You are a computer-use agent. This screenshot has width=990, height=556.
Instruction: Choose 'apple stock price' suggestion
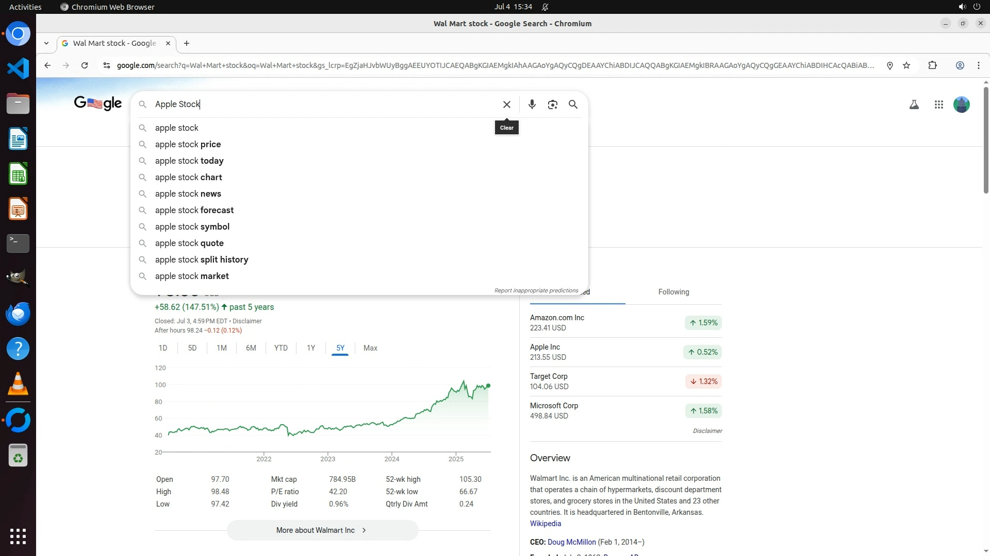click(x=188, y=144)
